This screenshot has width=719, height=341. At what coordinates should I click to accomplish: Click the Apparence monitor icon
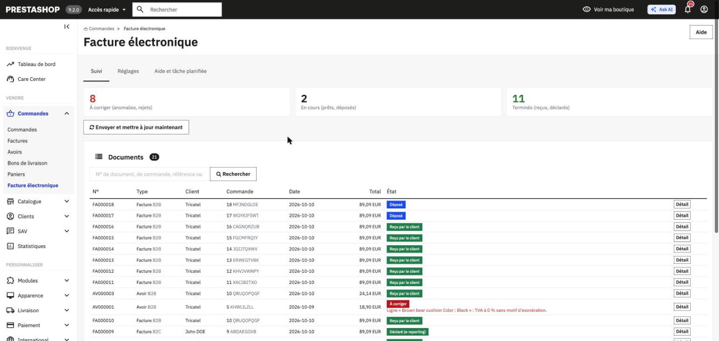click(x=10, y=296)
